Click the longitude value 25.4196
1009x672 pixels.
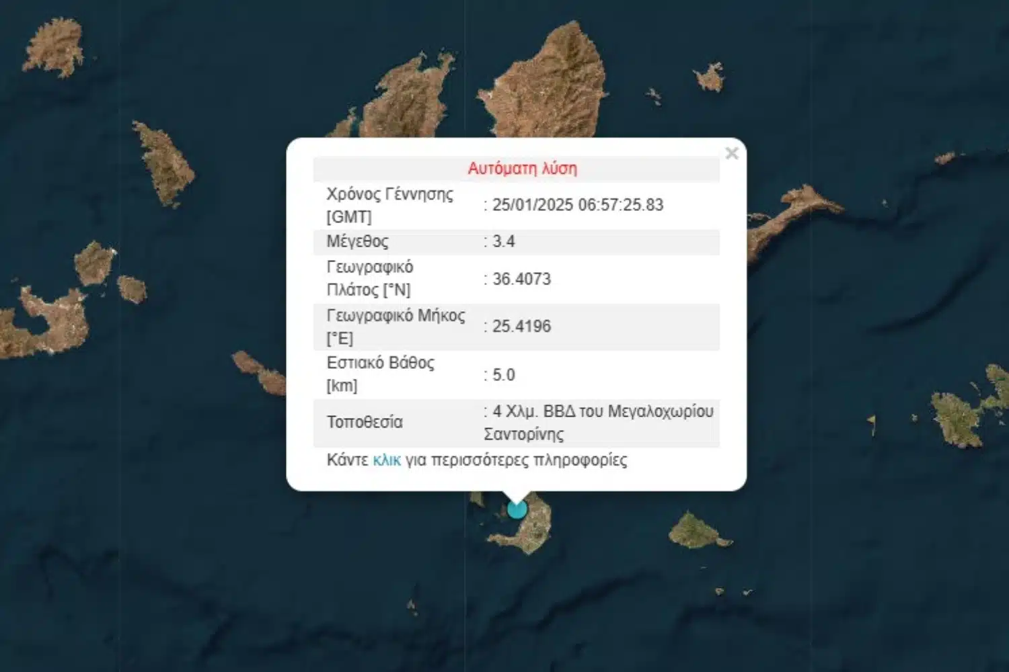point(521,327)
